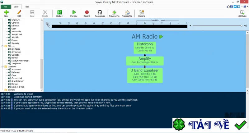The width and height of the screenshot is (249, 133).
Task: Open the Hotkey settings
Action: click(x=59, y=13)
